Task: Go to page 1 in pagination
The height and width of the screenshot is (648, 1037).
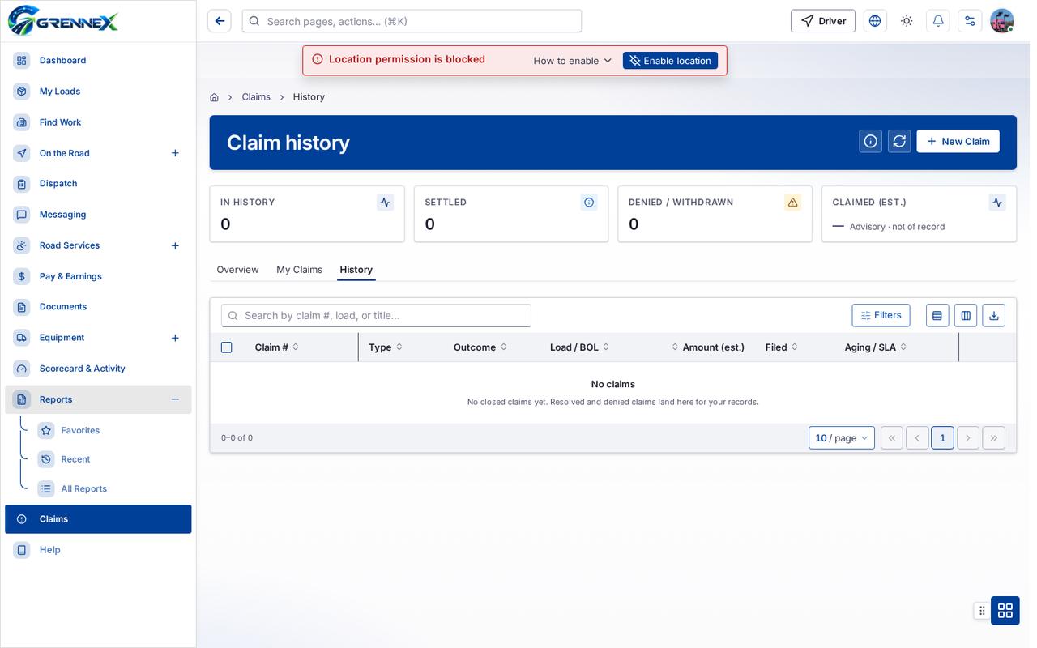Action: coord(942,438)
